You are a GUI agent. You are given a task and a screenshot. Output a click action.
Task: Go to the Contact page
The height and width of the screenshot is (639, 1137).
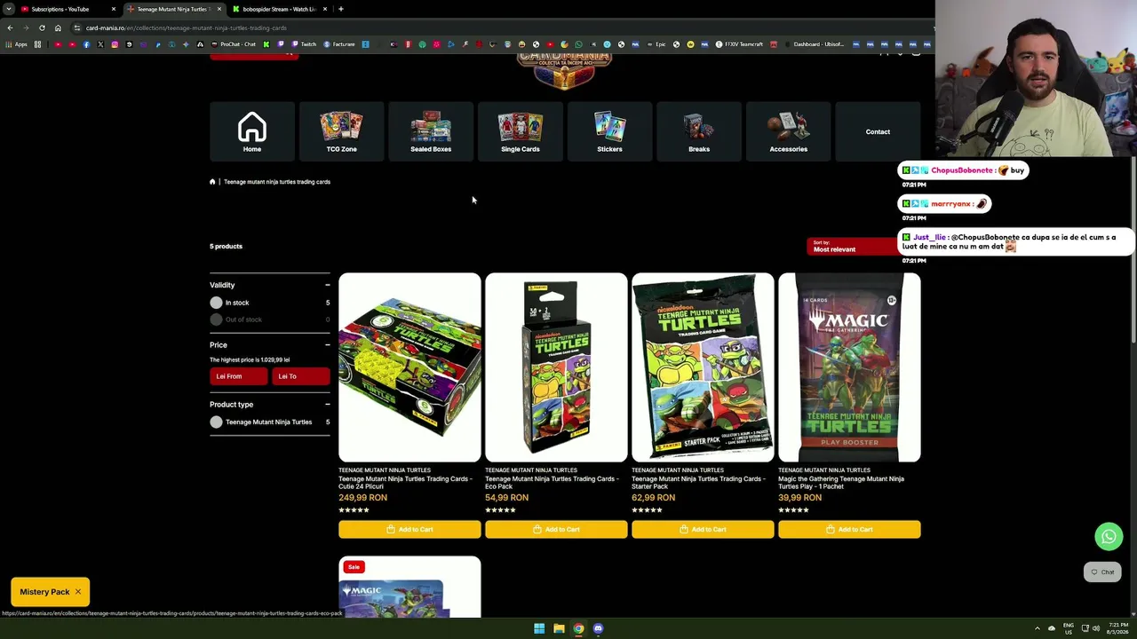click(878, 131)
